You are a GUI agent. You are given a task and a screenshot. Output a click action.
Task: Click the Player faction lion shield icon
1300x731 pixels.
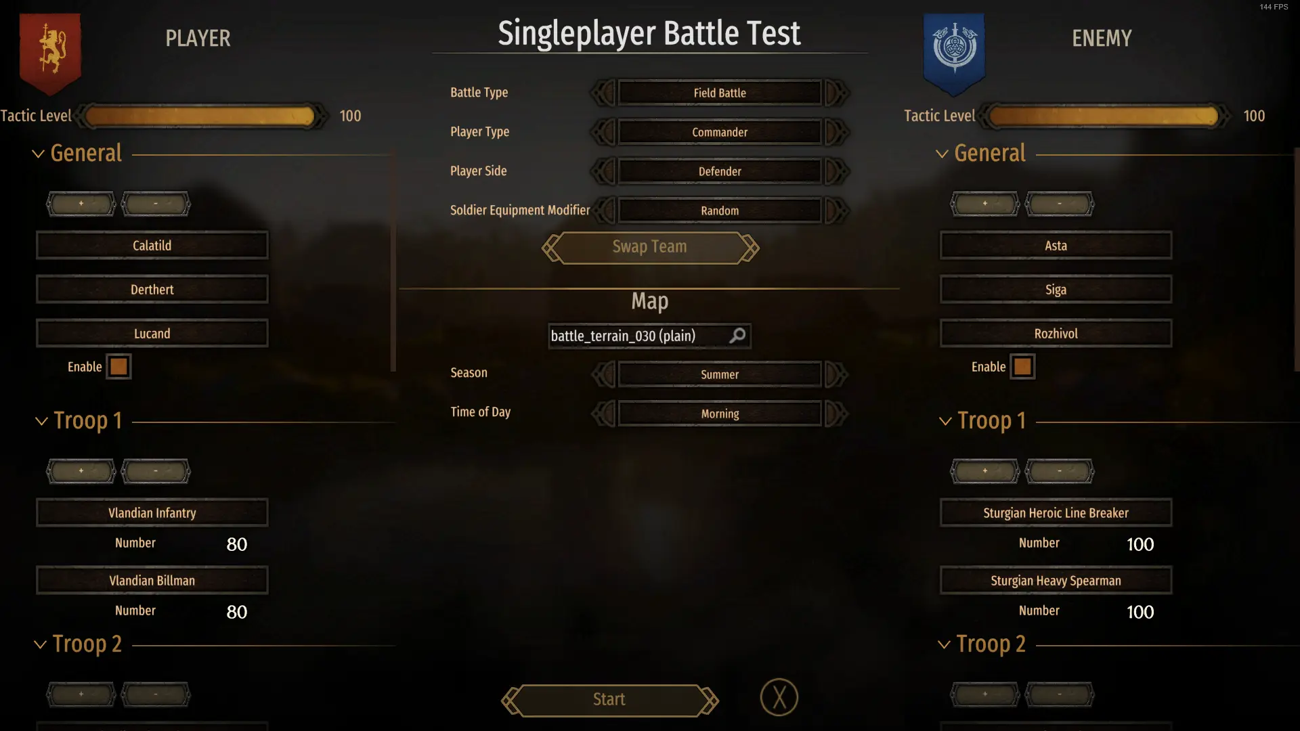tap(50, 50)
